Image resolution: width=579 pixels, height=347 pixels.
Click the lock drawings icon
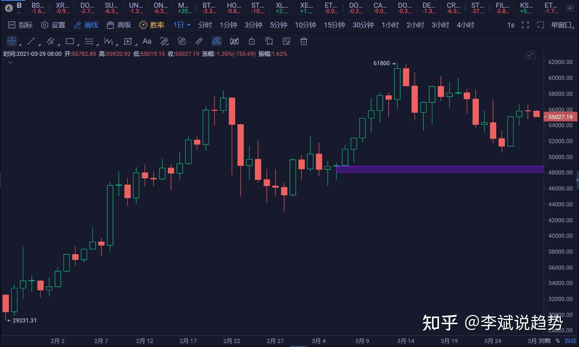pos(252,41)
